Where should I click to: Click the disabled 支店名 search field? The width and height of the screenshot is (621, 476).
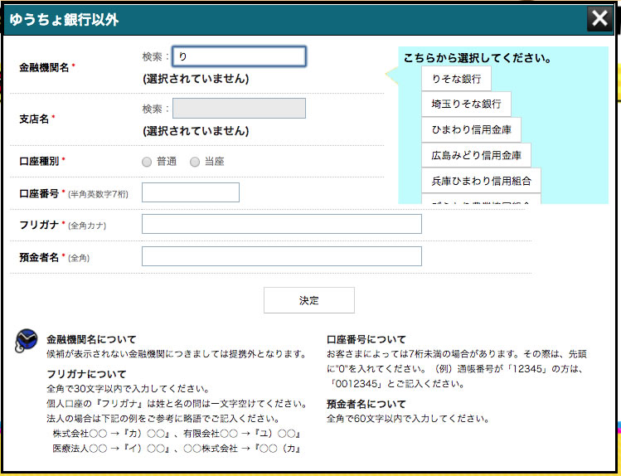click(x=240, y=108)
